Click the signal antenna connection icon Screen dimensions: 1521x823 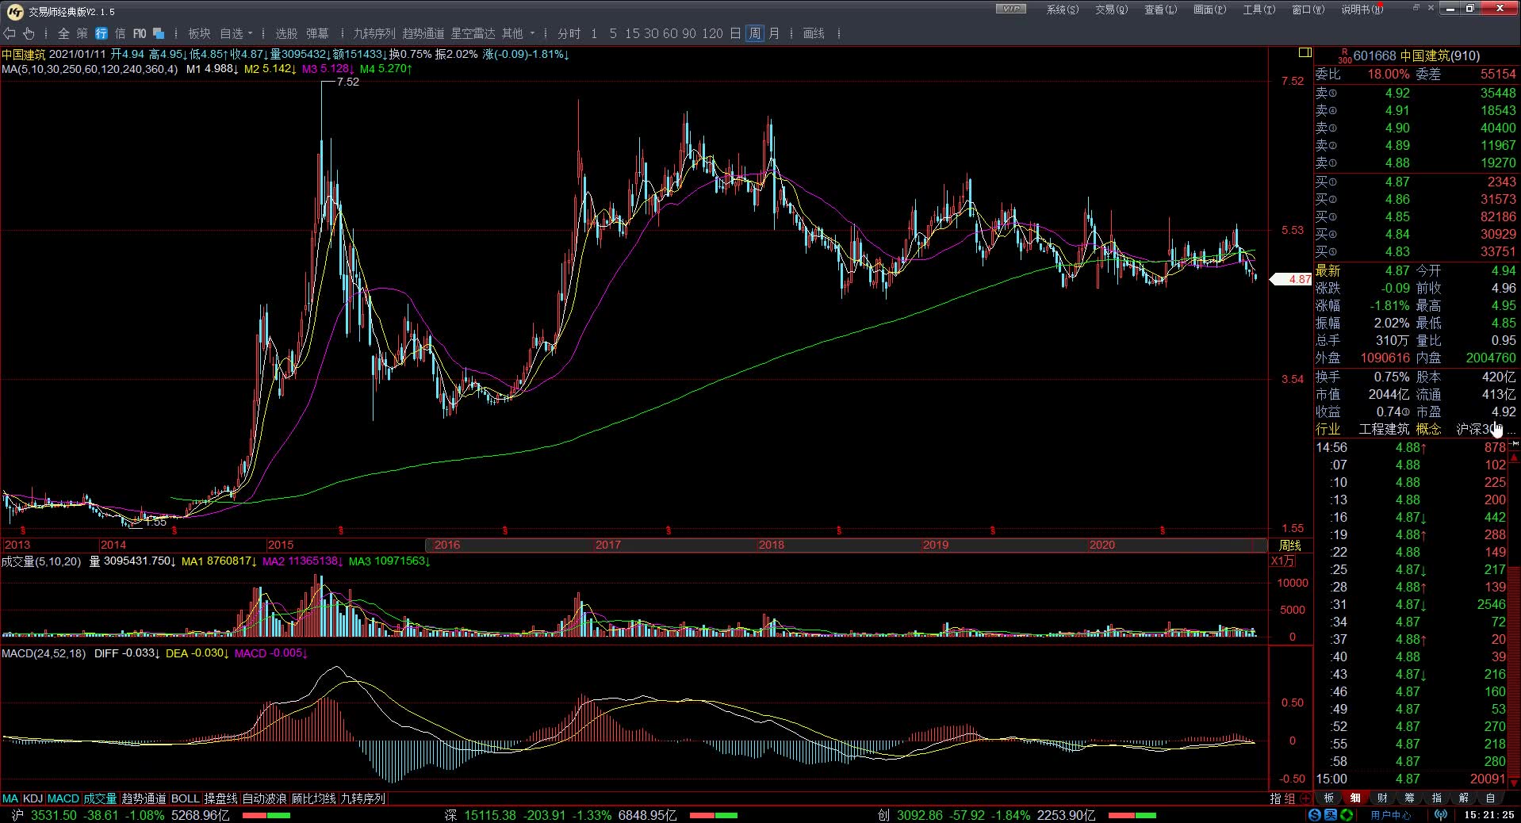(x=1441, y=815)
